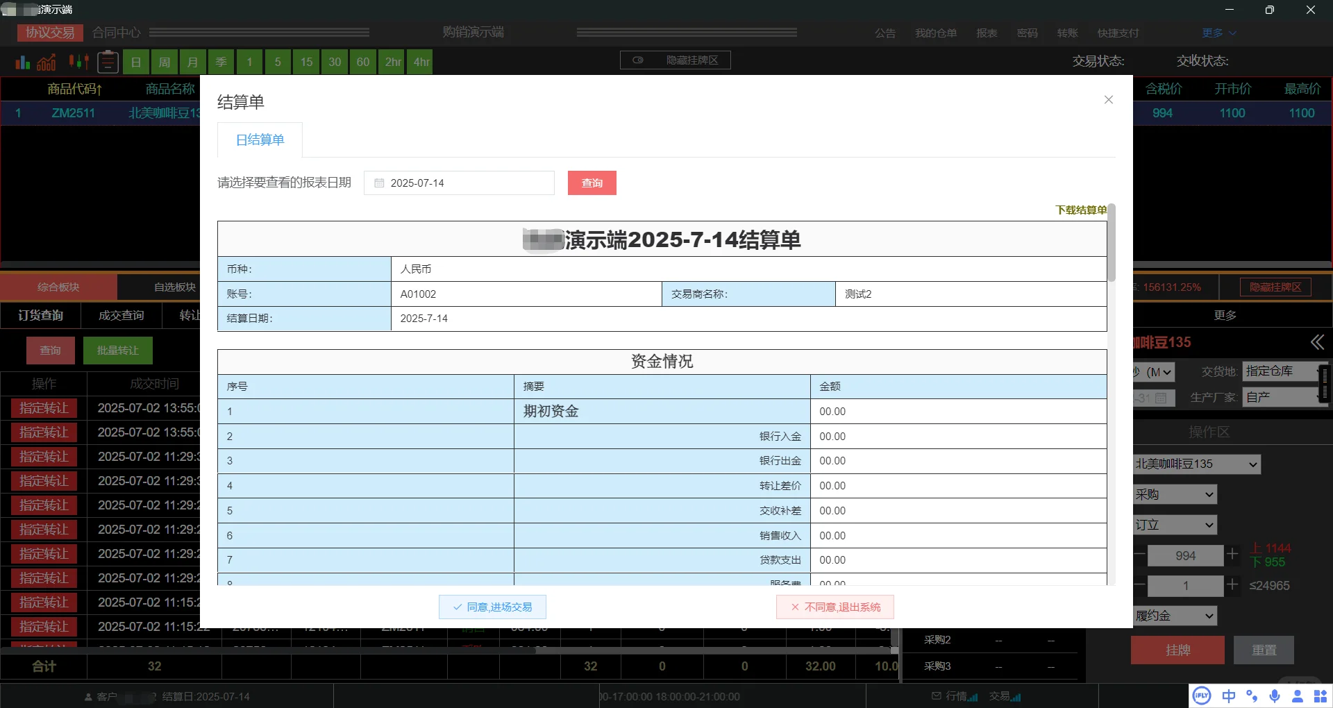Open the 订立 order type dropdown
This screenshot has width=1333, height=708.
click(x=1173, y=525)
